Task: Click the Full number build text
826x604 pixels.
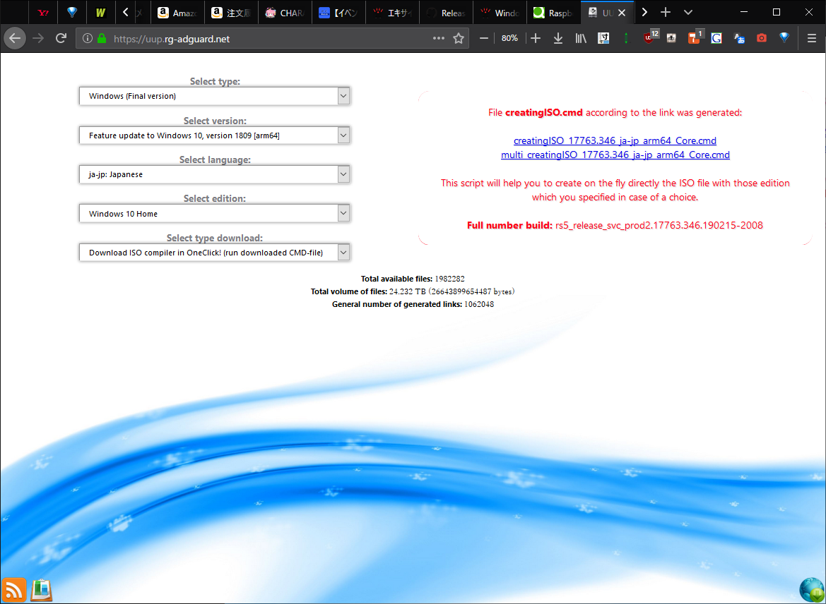Action: 615,225
